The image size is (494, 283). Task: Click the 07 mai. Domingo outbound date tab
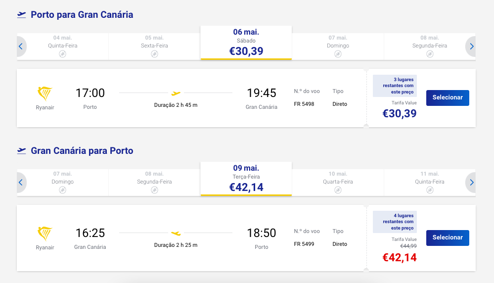(338, 47)
